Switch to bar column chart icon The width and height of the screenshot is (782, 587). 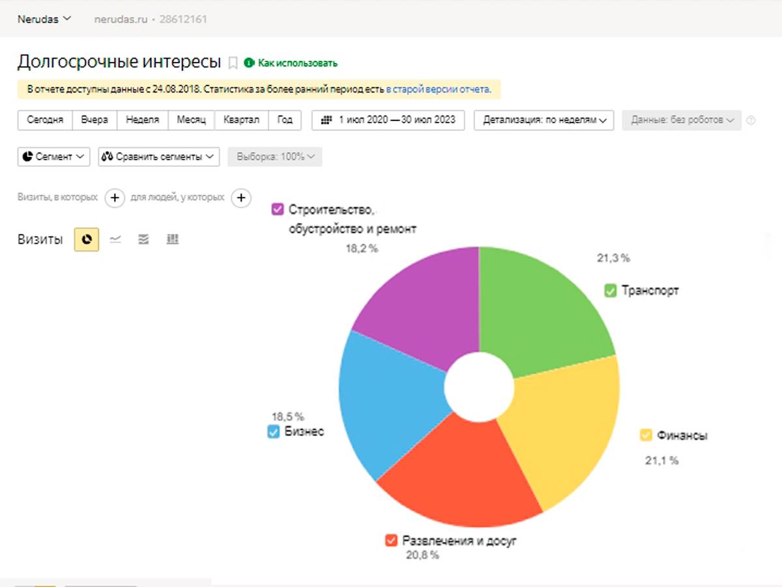coord(172,240)
